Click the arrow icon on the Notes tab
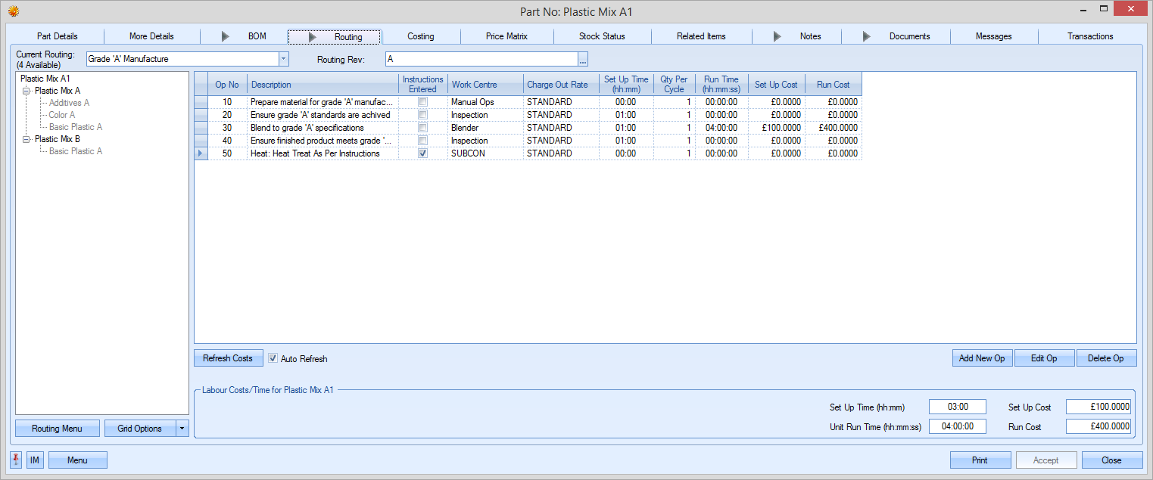Viewport: 1153px width, 480px height. [777, 36]
